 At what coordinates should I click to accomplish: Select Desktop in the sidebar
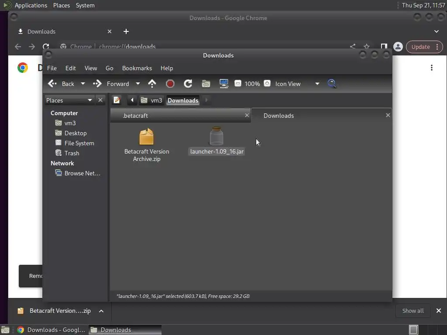point(71,133)
